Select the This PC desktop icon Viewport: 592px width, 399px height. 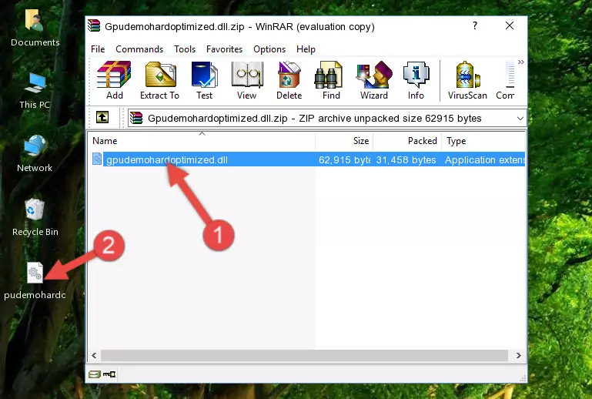coord(35,91)
